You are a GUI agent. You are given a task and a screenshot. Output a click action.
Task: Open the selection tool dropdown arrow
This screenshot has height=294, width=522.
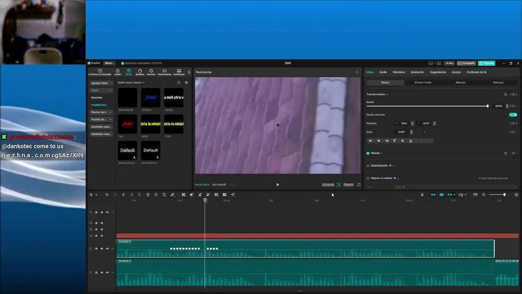(x=96, y=195)
